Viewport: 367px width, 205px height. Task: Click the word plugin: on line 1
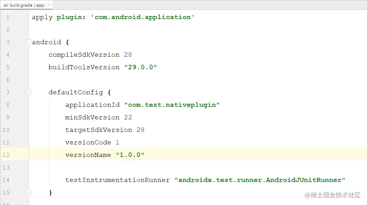[71, 17]
